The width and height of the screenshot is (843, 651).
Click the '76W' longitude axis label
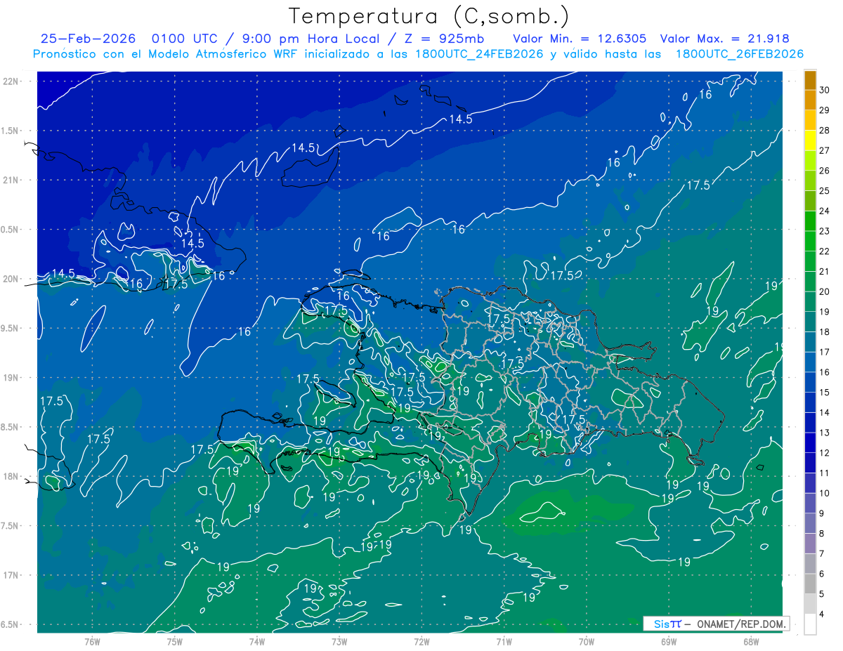pyautogui.click(x=92, y=642)
